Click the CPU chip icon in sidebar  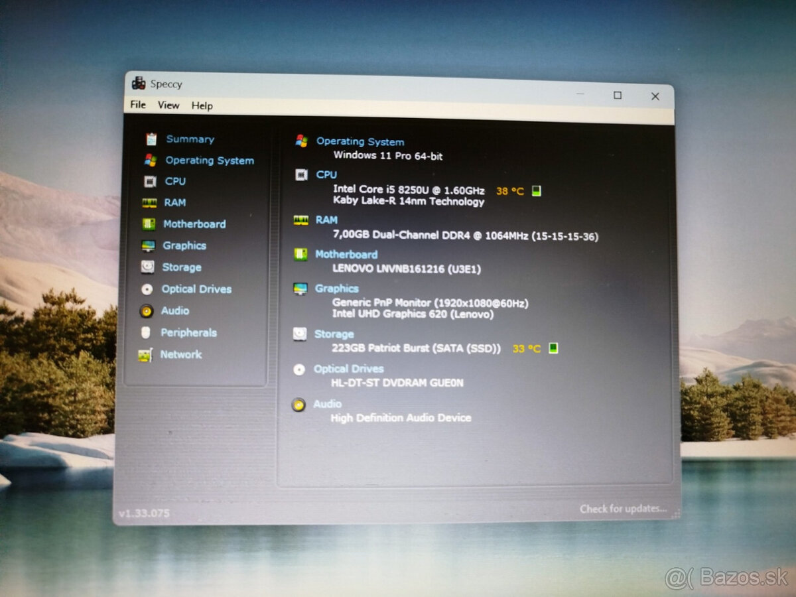click(x=152, y=181)
